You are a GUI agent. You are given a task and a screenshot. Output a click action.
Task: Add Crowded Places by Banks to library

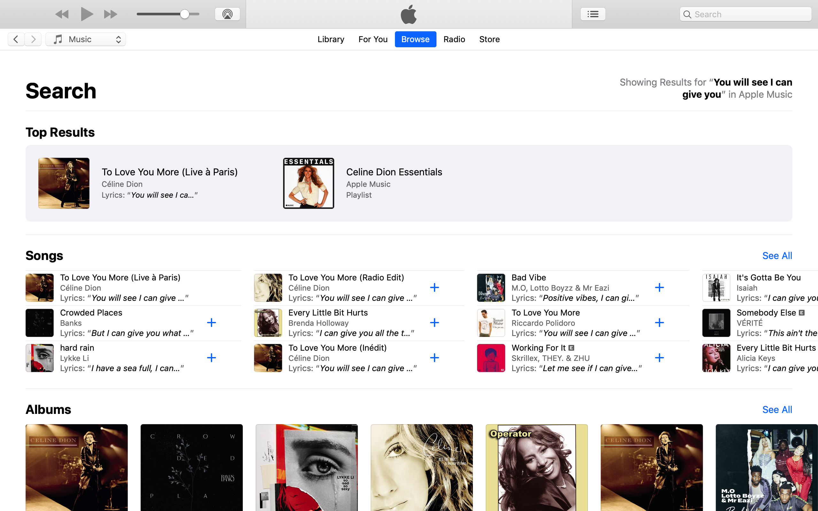click(x=211, y=323)
